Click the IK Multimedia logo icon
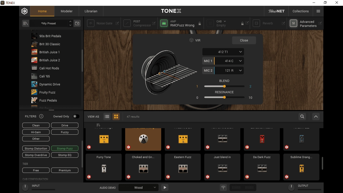This screenshot has height=193, width=343. pos(25,11)
